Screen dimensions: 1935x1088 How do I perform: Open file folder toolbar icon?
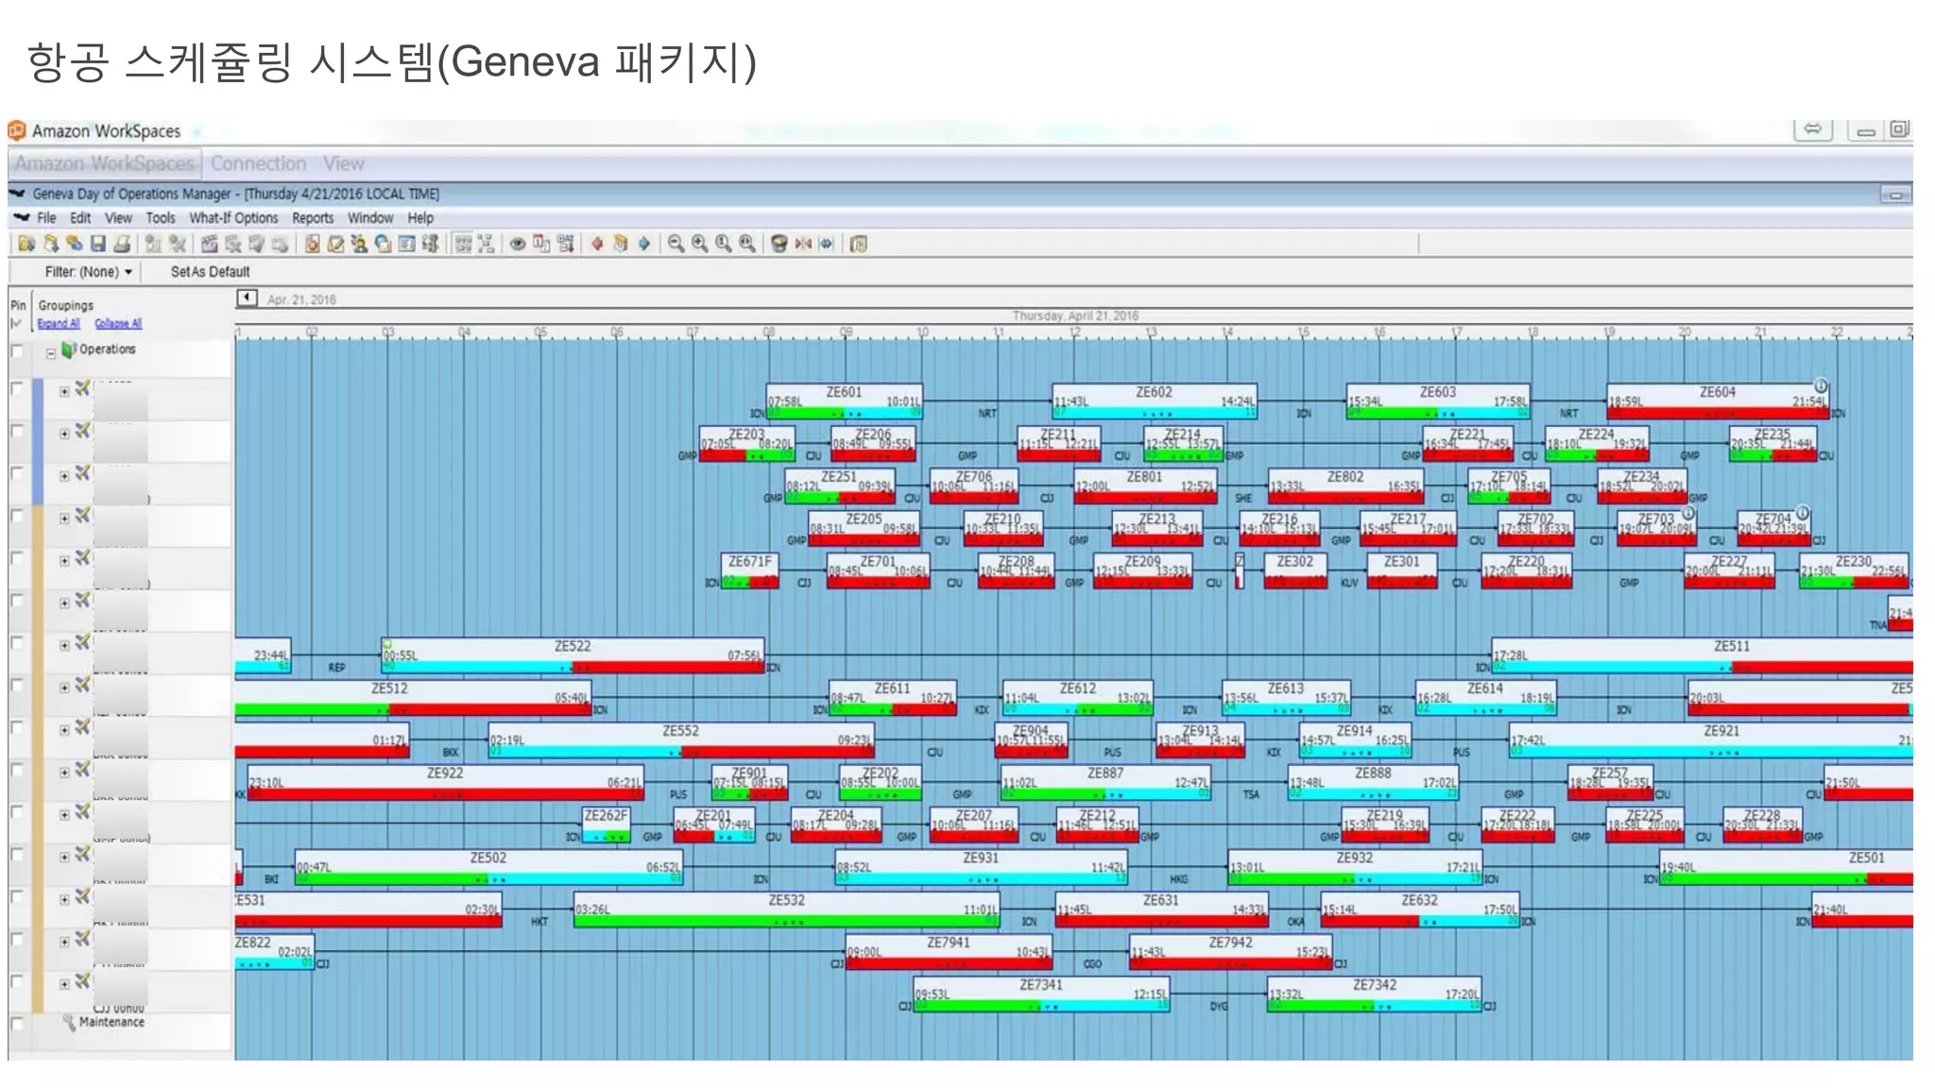pos(26,244)
